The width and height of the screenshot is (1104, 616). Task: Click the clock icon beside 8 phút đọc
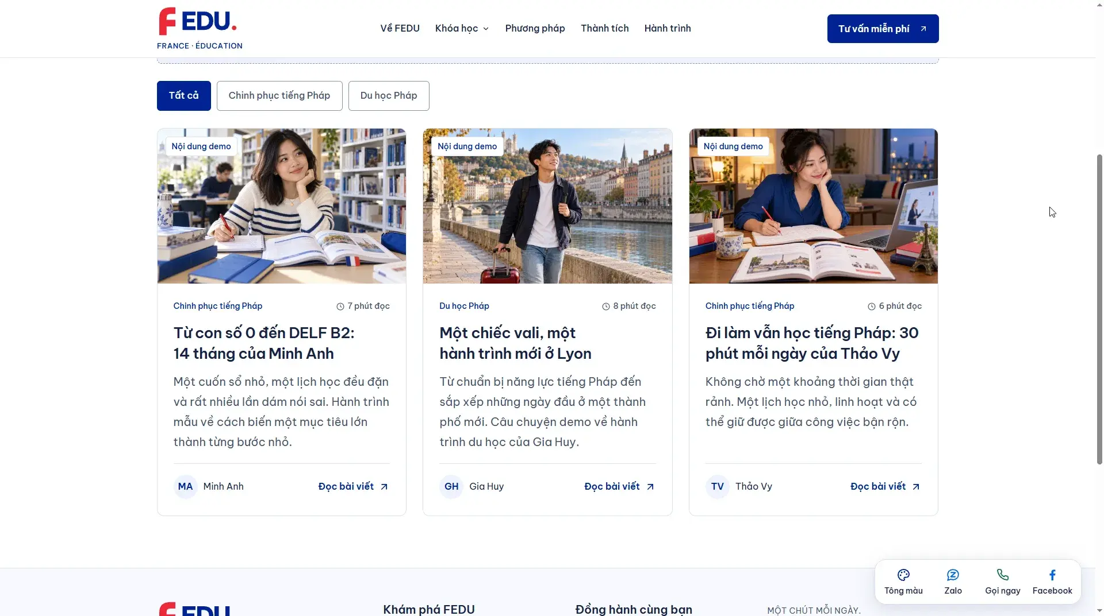point(606,307)
